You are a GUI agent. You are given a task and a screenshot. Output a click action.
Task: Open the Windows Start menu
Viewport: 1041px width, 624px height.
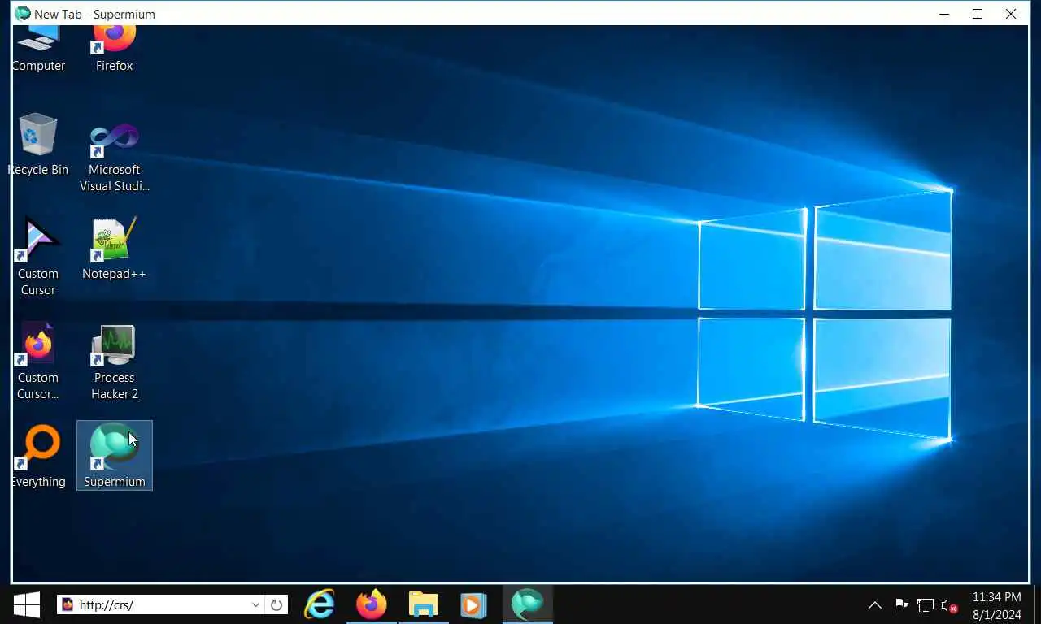[x=27, y=604]
